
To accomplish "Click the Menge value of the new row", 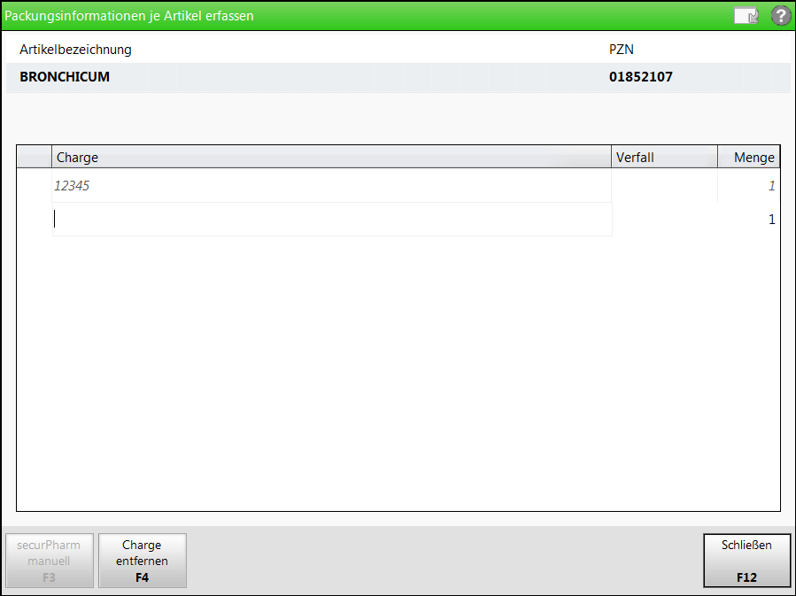I will [771, 220].
